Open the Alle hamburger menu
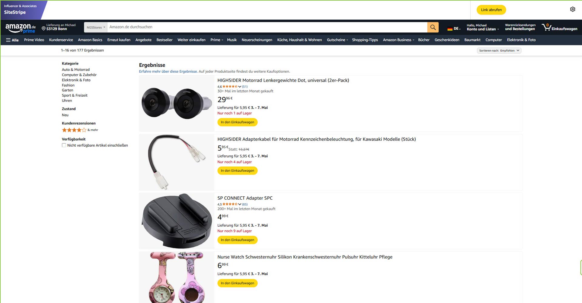 pos(12,40)
